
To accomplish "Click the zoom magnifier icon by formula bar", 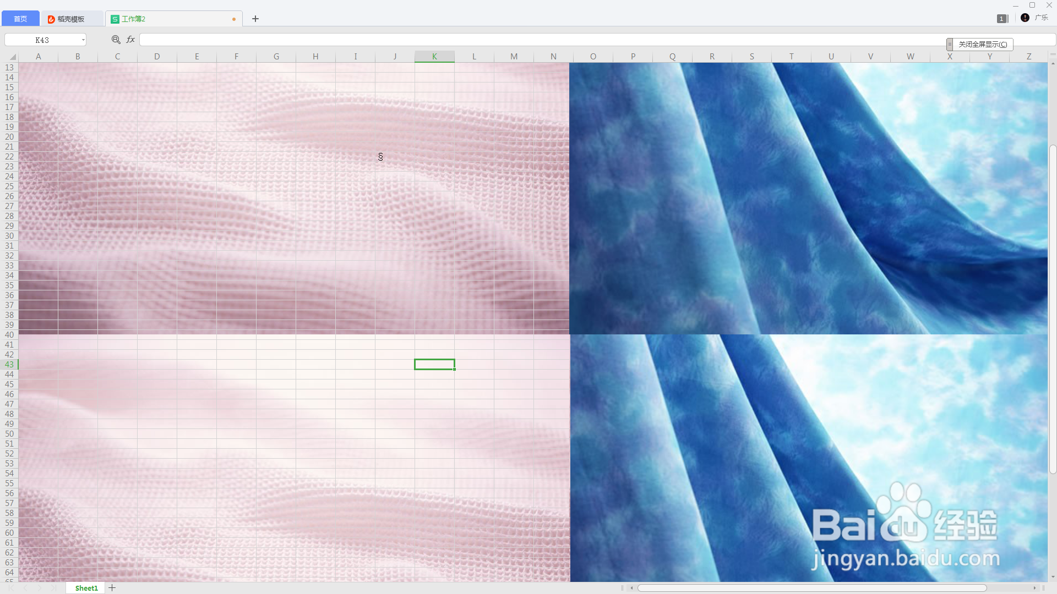I will point(116,40).
